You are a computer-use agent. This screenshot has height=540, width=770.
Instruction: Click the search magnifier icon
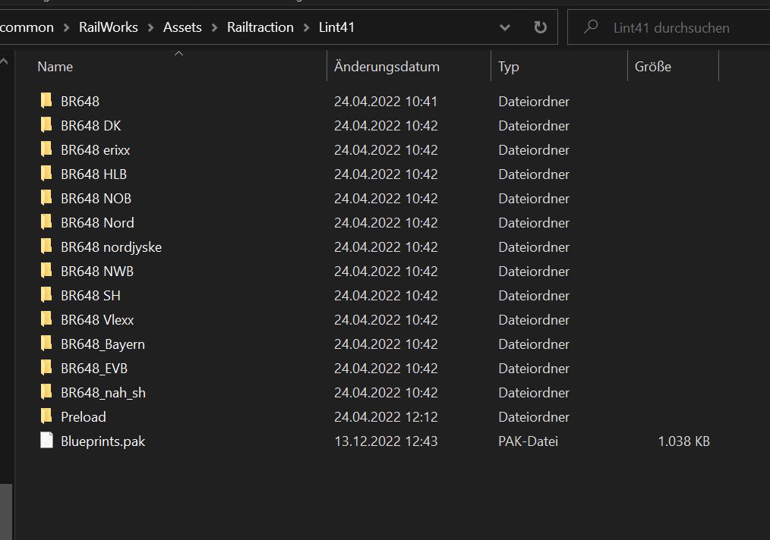590,27
